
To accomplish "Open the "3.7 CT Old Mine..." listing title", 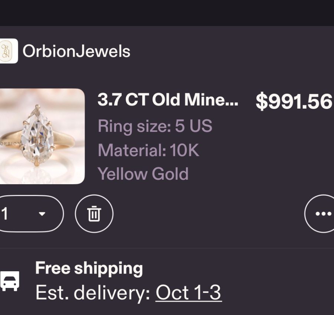I will click(168, 100).
